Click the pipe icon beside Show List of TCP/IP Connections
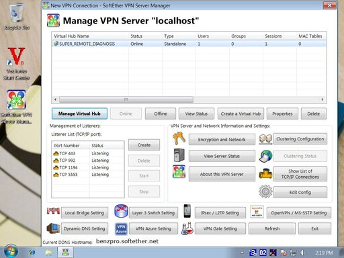Screen dimensions: 344x258 [x=265, y=173]
